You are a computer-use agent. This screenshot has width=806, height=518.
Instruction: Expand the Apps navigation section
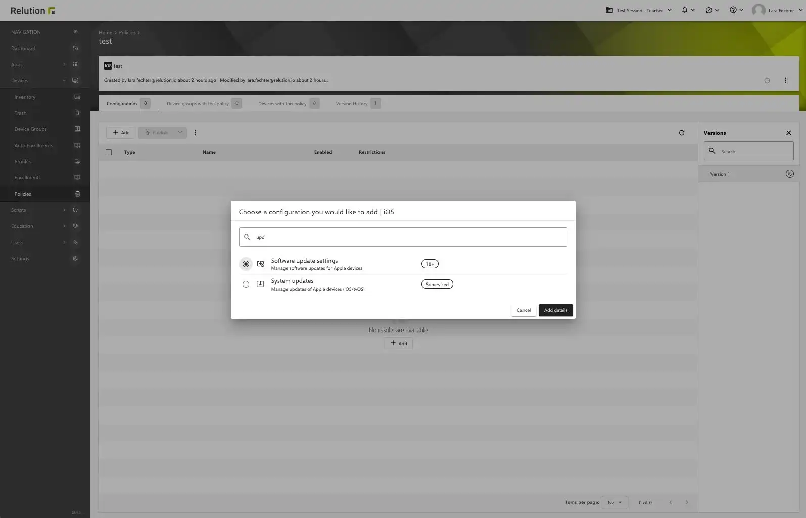pos(64,65)
